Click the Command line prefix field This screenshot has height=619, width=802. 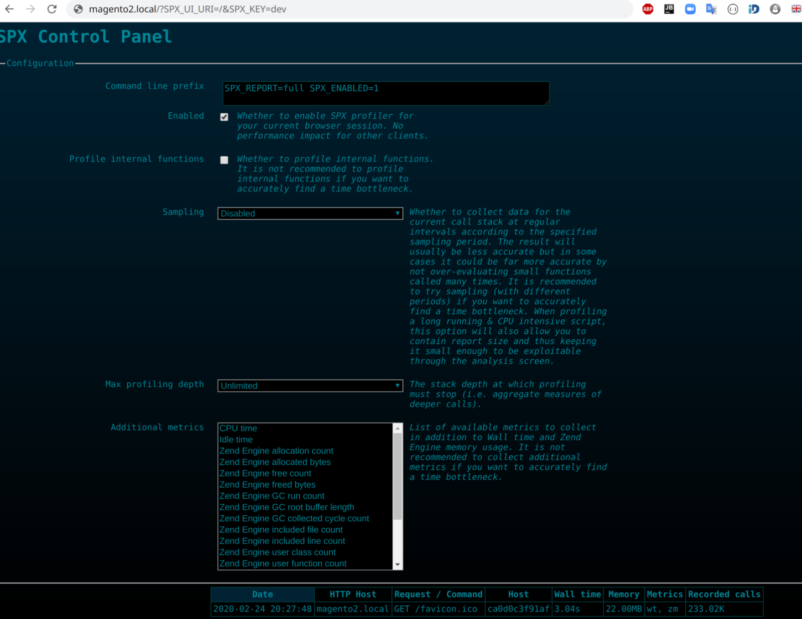click(386, 94)
